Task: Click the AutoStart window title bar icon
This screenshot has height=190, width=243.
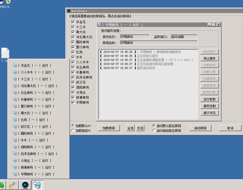Action: pos(68,11)
